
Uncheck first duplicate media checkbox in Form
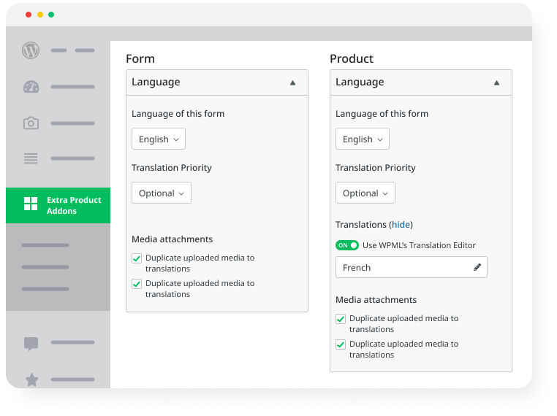[137, 258]
